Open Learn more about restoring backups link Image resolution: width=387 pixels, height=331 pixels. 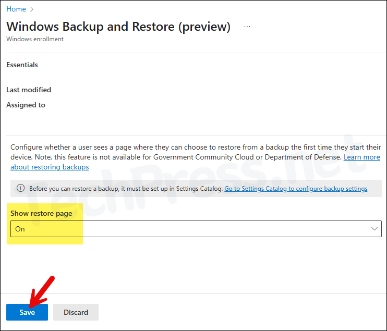point(362,157)
